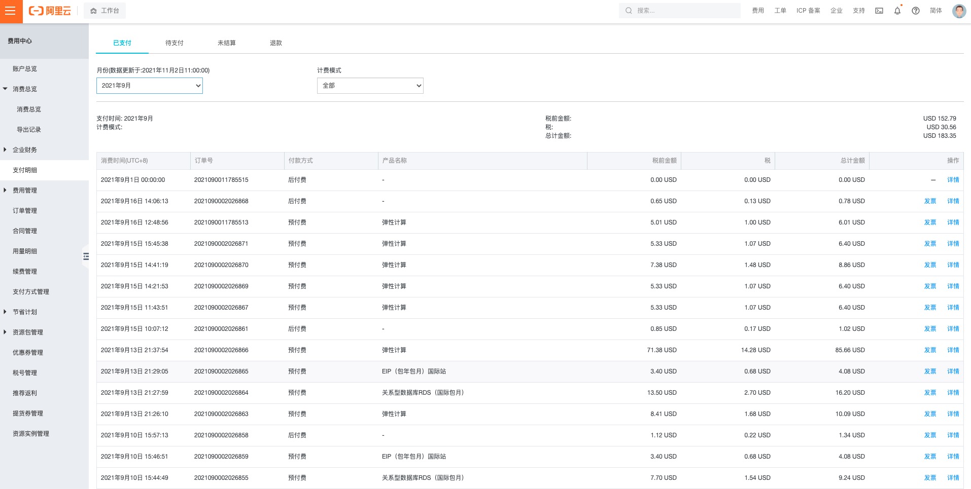Open ICP 备案 in top navigation
The width and height of the screenshot is (971, 489).
(x=808, y=11)
